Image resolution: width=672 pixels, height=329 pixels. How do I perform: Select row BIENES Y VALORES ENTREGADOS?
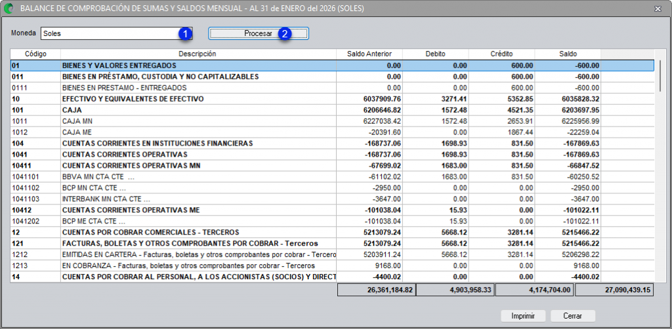(332, 66)
